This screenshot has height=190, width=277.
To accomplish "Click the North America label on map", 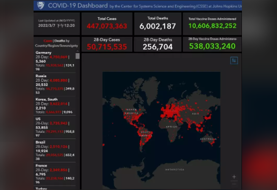I will pyautogui.click(x=132, y=111).
